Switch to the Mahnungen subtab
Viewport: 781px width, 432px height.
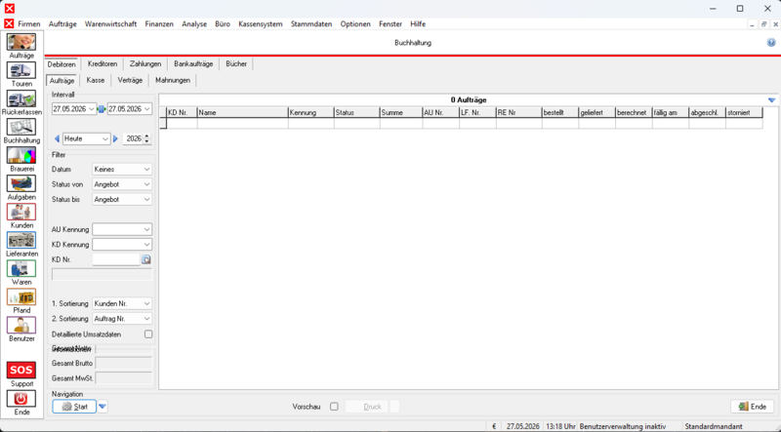tap(173, 80)
